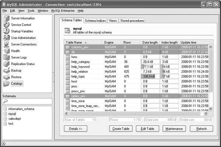Select the Replication Status icon

point(6,64)
